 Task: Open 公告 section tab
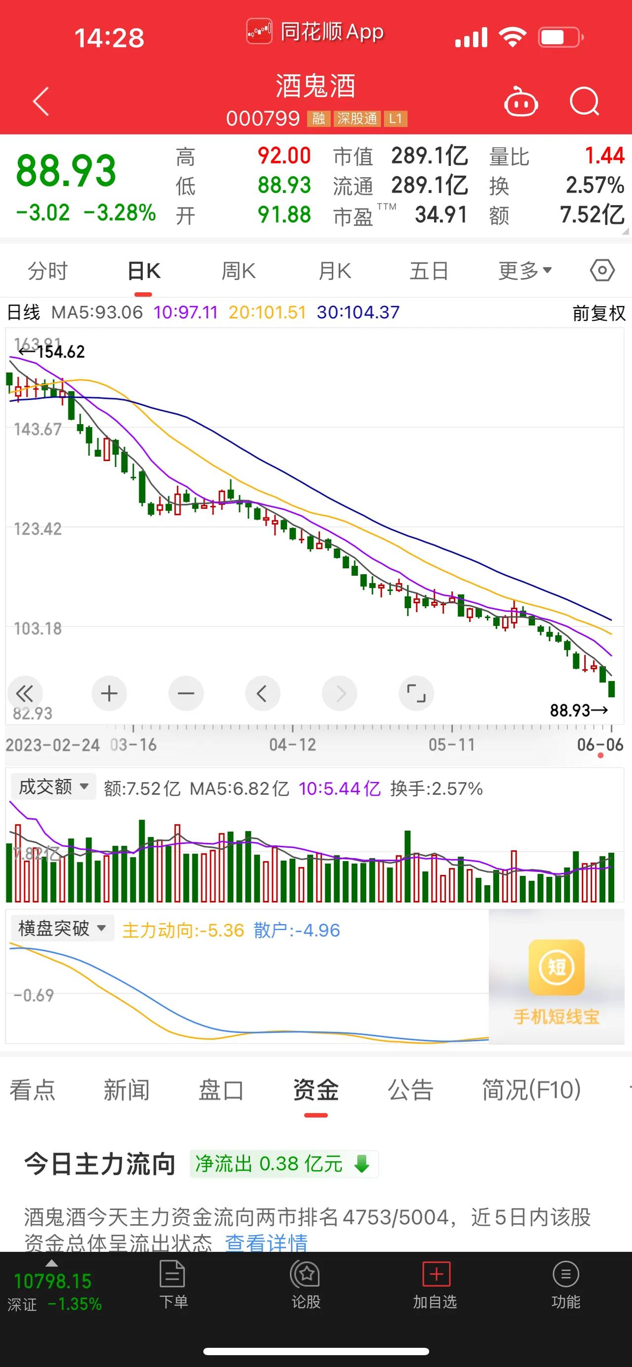click(410, 1090)
